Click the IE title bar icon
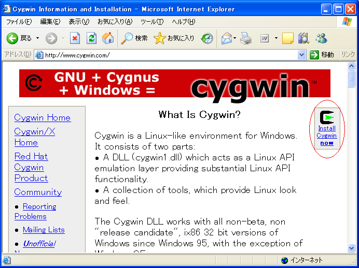The height and width of the screenshot is (268, 359). [x=6, y=9]
